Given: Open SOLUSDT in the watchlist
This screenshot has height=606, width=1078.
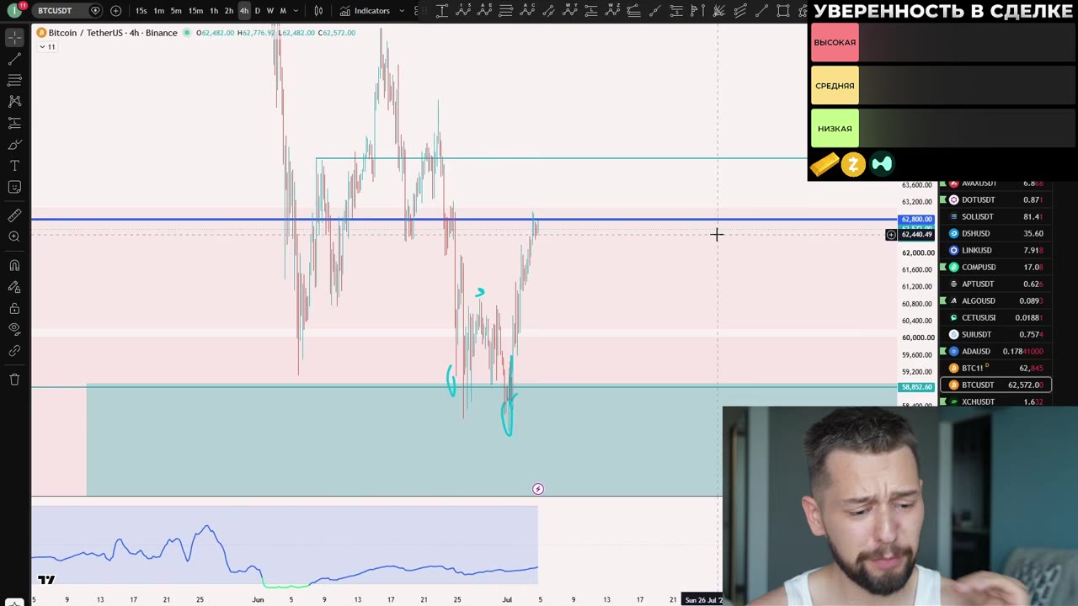Looking at the screenshot, I should (x=995, y=216).
